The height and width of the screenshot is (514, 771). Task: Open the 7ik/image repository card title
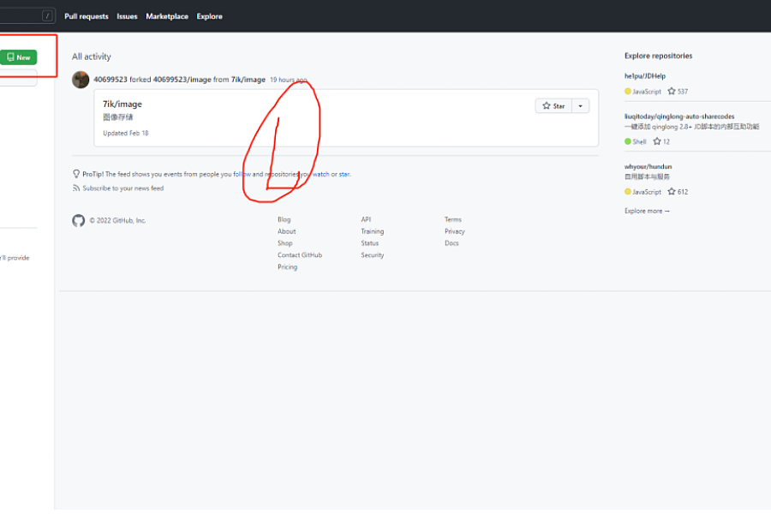[x=123, y=104]
